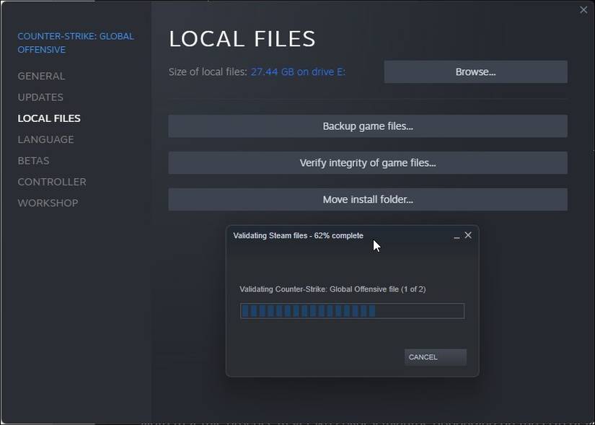Click the 'Validating Steam files - 62% complete' title
595x425 pixels.
pyautogui.click(x=299, y=235)
